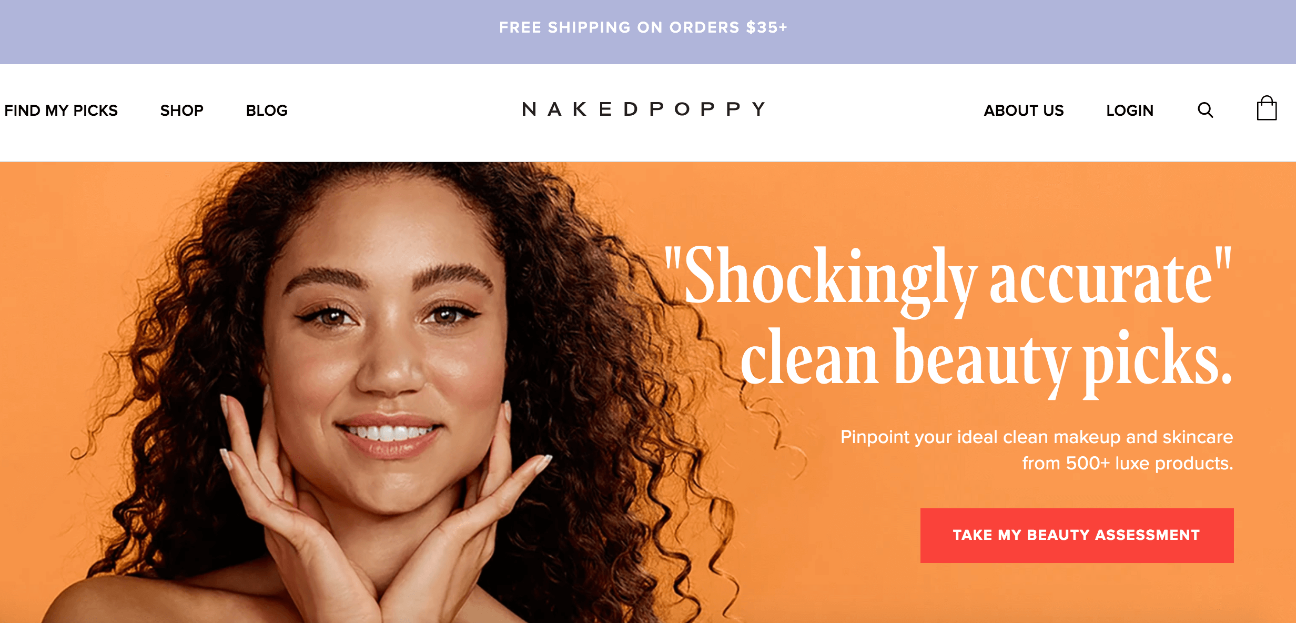Click TAKE MY BEAUTY ASSESSMENT button
This screenshot has height=623, width=1296.
(x=1077, y=535)
